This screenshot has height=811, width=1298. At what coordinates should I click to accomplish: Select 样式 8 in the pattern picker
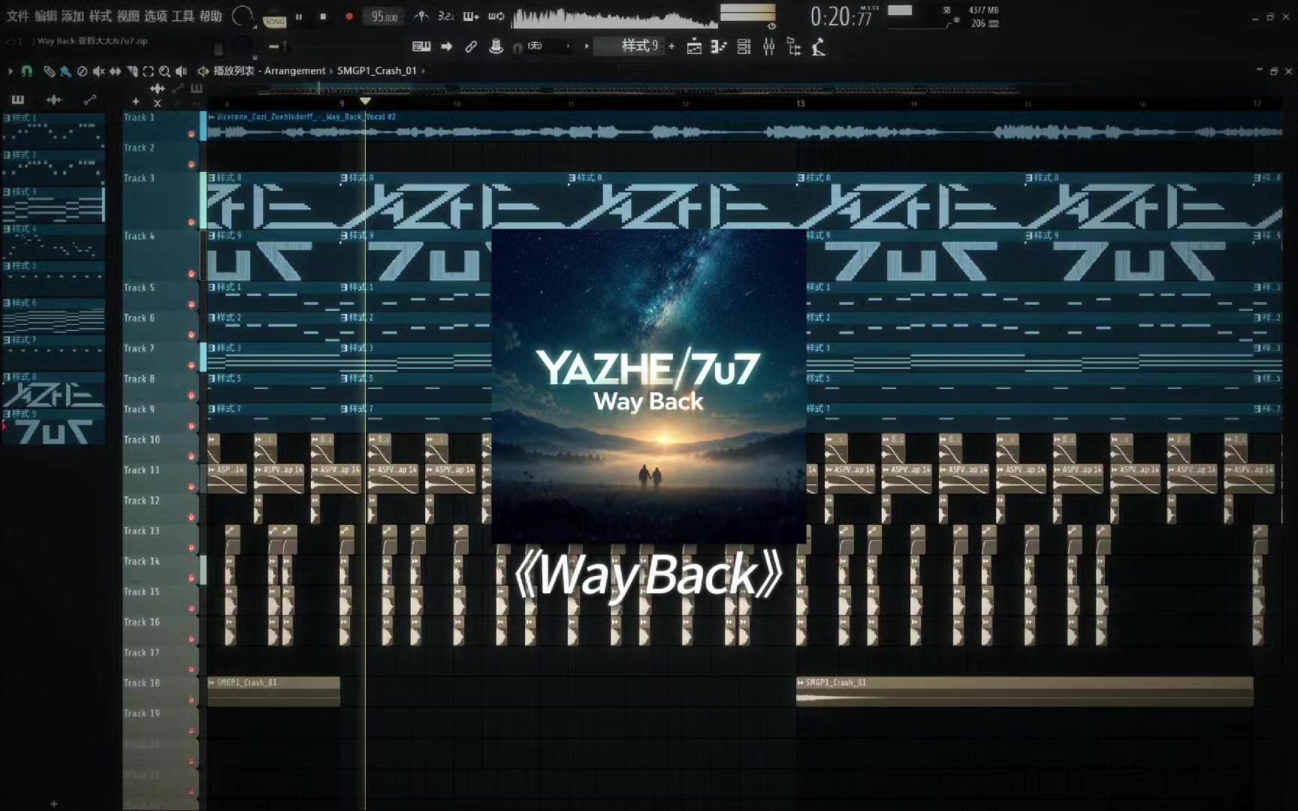point(53,389)
